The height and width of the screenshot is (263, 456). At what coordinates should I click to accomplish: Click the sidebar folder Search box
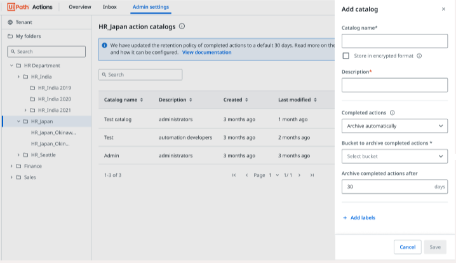point(46,51)
